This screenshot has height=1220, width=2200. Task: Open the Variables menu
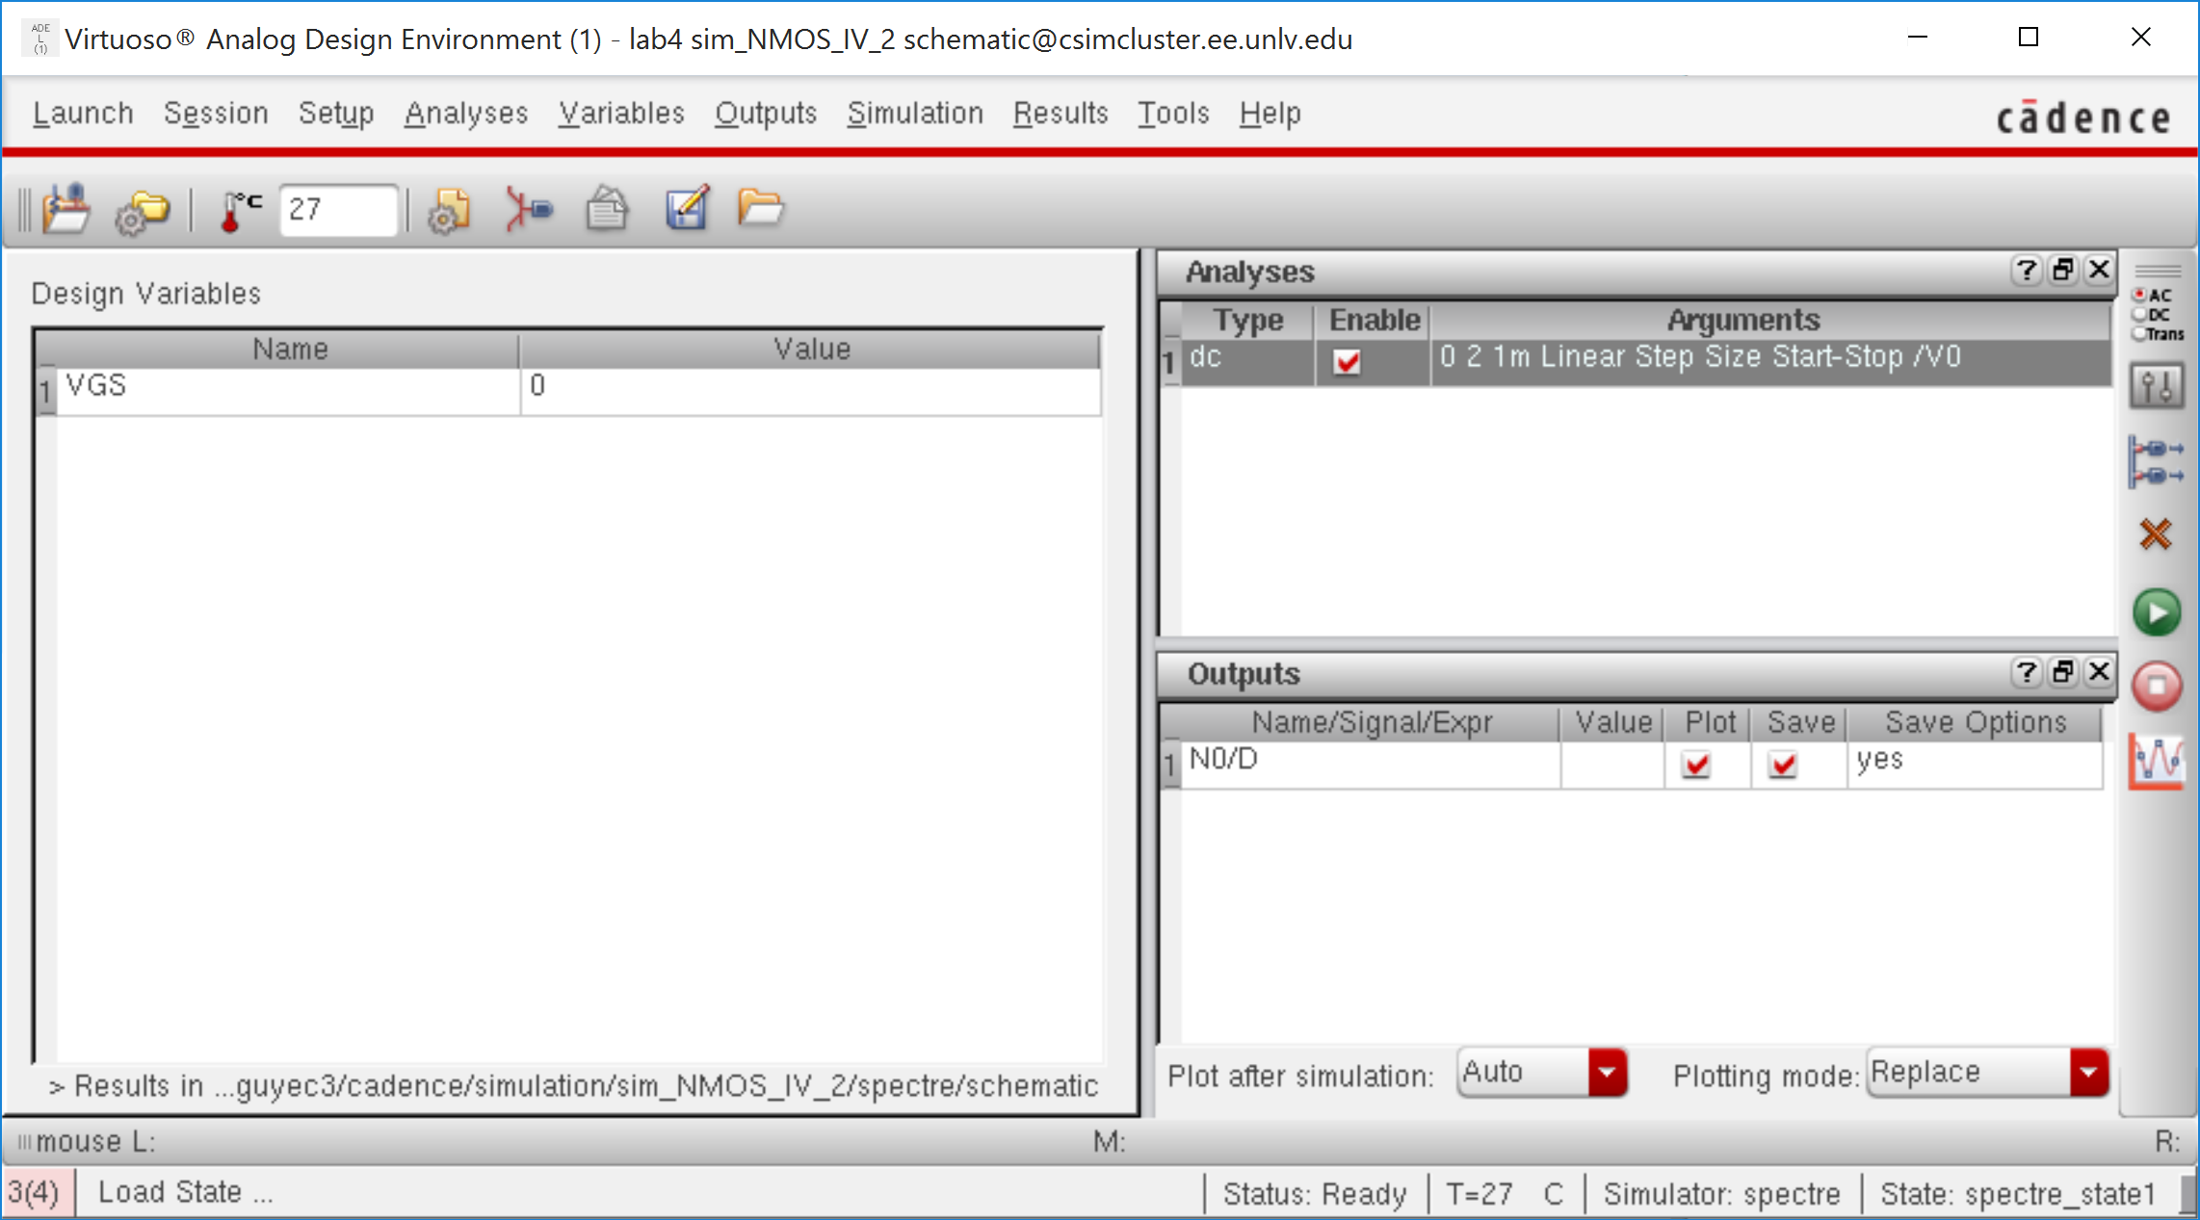point(621,114)
